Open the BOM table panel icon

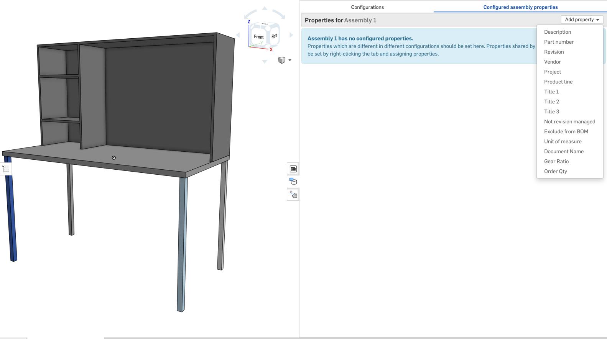[293, 169]
